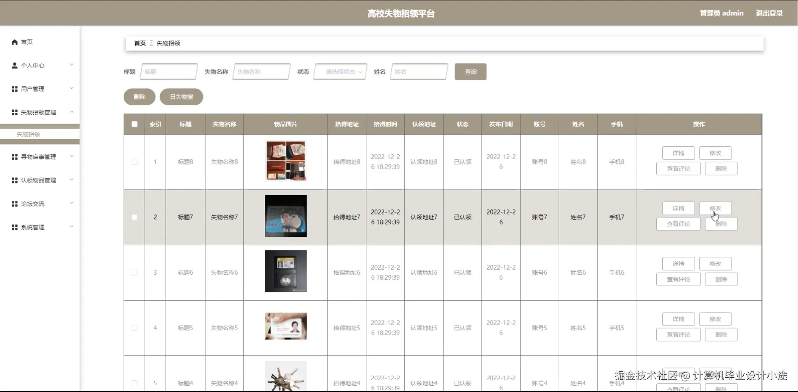Click 详情 for row 标题7
Image resolution: width=798 pixels, height=392 pixels.
[x=678, y=209]
